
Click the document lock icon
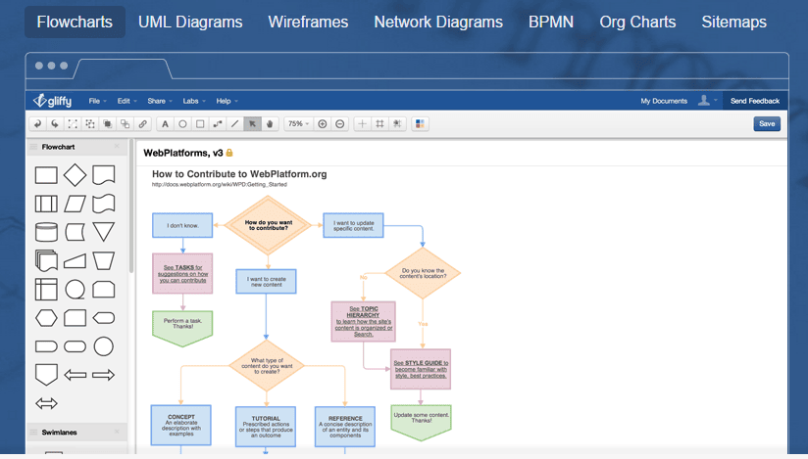(x=229, y=153)
